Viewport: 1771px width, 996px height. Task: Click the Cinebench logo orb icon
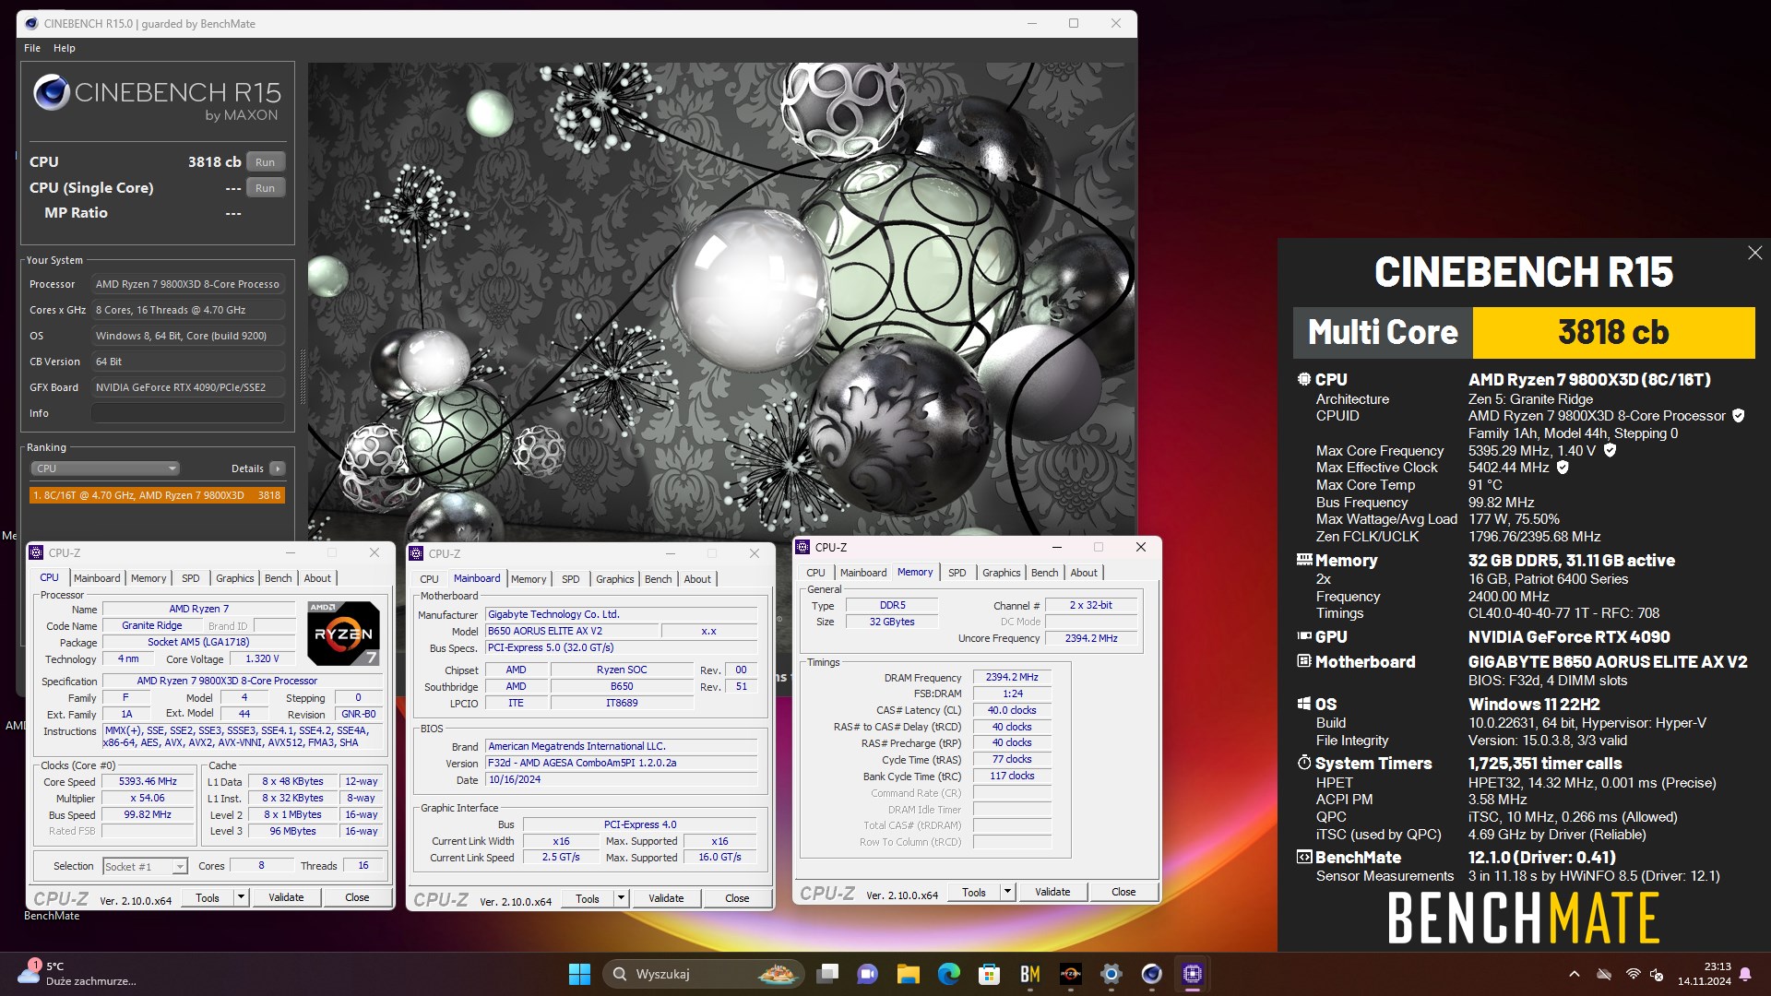coord(52,92)
